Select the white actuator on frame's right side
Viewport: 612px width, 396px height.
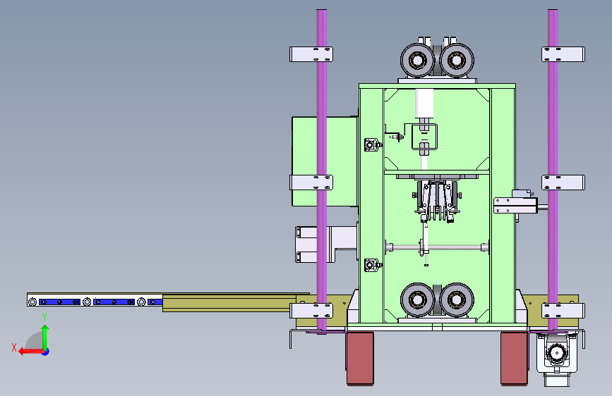[515, 206]
